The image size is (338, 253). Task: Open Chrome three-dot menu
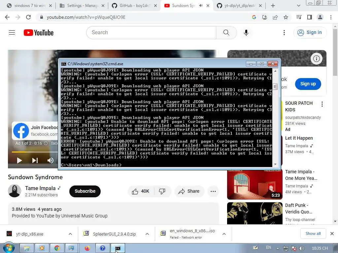[331, 17]
